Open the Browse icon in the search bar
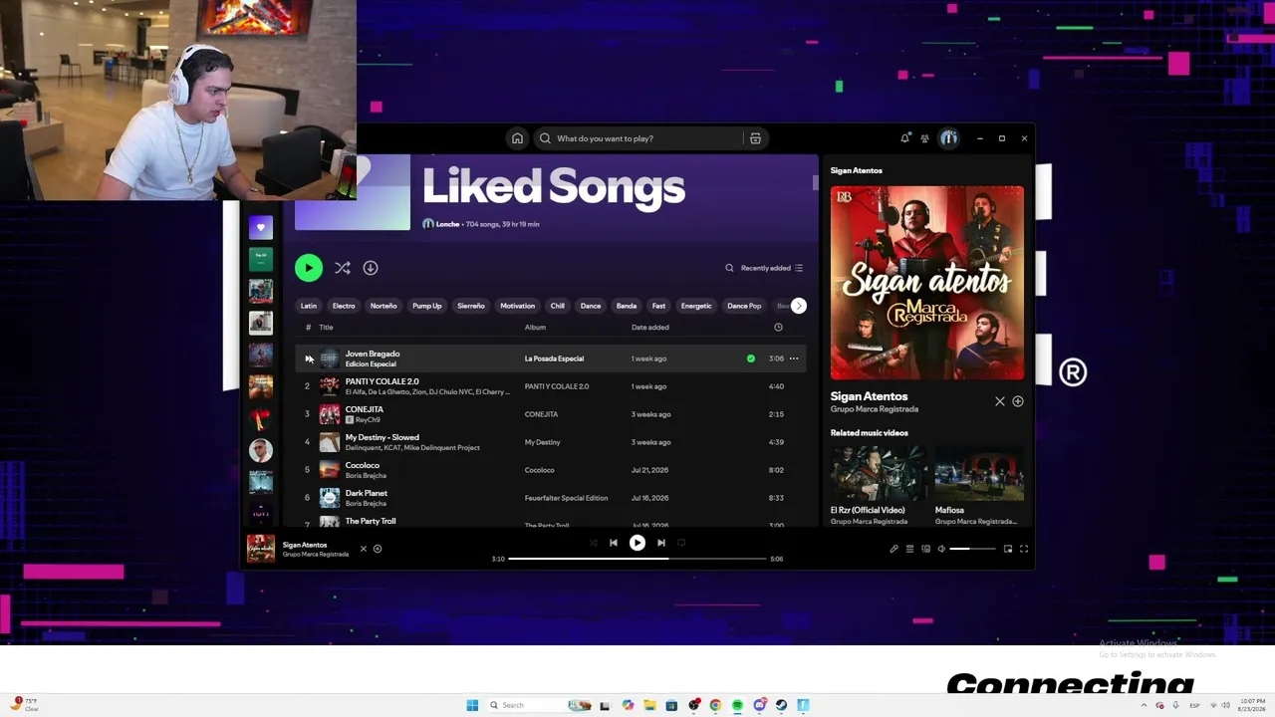 pos(755,138)
